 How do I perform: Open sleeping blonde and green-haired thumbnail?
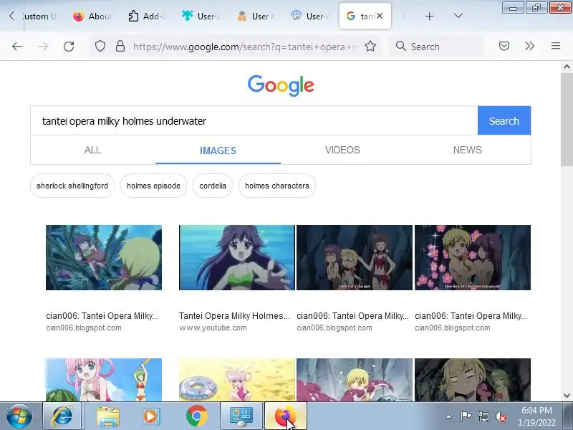coord(473,380)
